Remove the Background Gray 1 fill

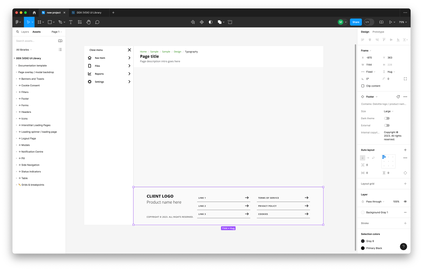(x=405, y=213)
